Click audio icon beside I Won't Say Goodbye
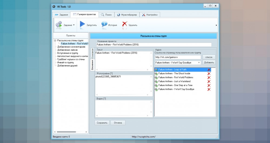 coord(156,90)
